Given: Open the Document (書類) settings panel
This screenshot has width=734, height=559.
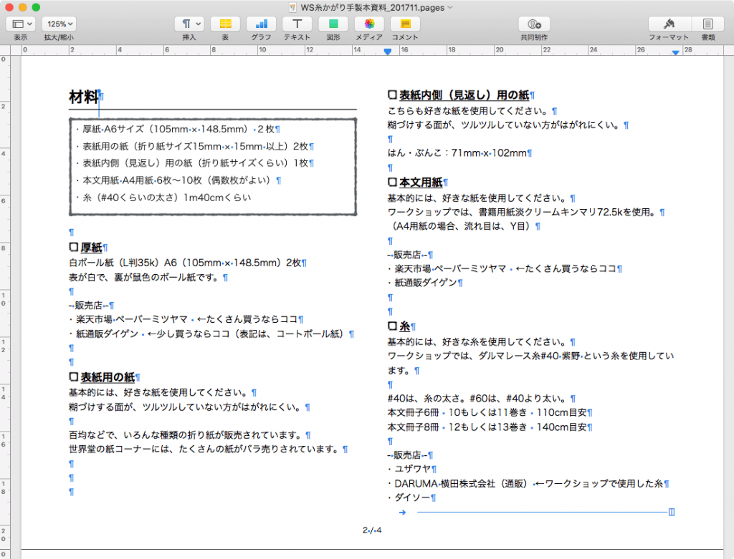Looking at the screenshot, I should point(707,24).
